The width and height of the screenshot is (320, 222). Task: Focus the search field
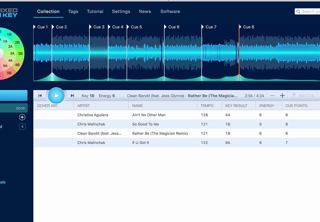pos(307,12)
